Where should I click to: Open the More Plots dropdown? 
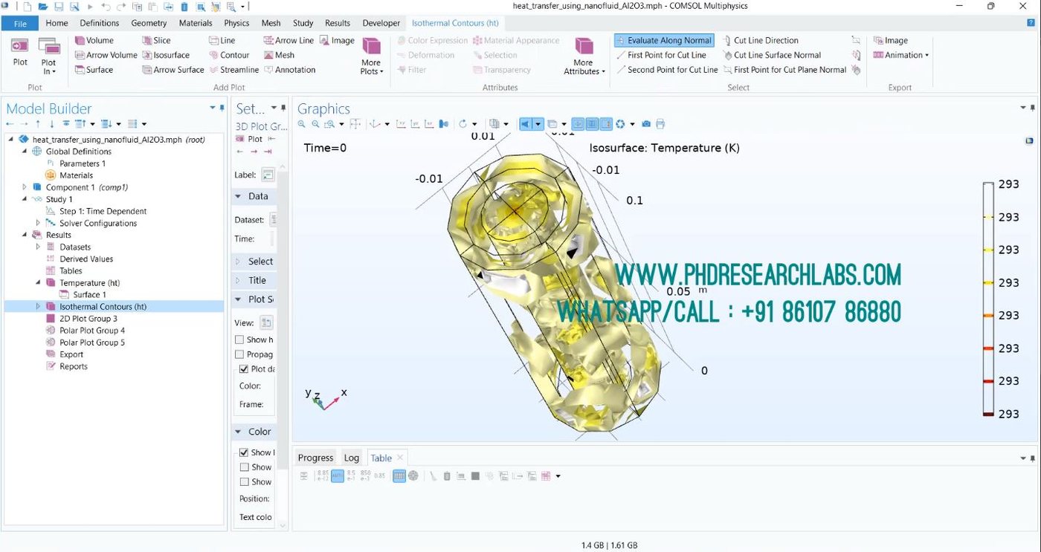(371, 56)
